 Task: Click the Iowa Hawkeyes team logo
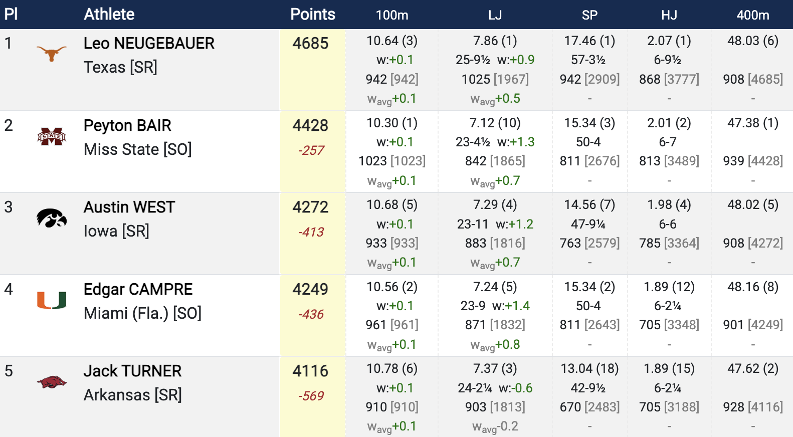pyautogui.click(x=51, y=218)
